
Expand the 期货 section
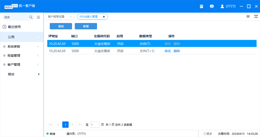tap(22, 74)
